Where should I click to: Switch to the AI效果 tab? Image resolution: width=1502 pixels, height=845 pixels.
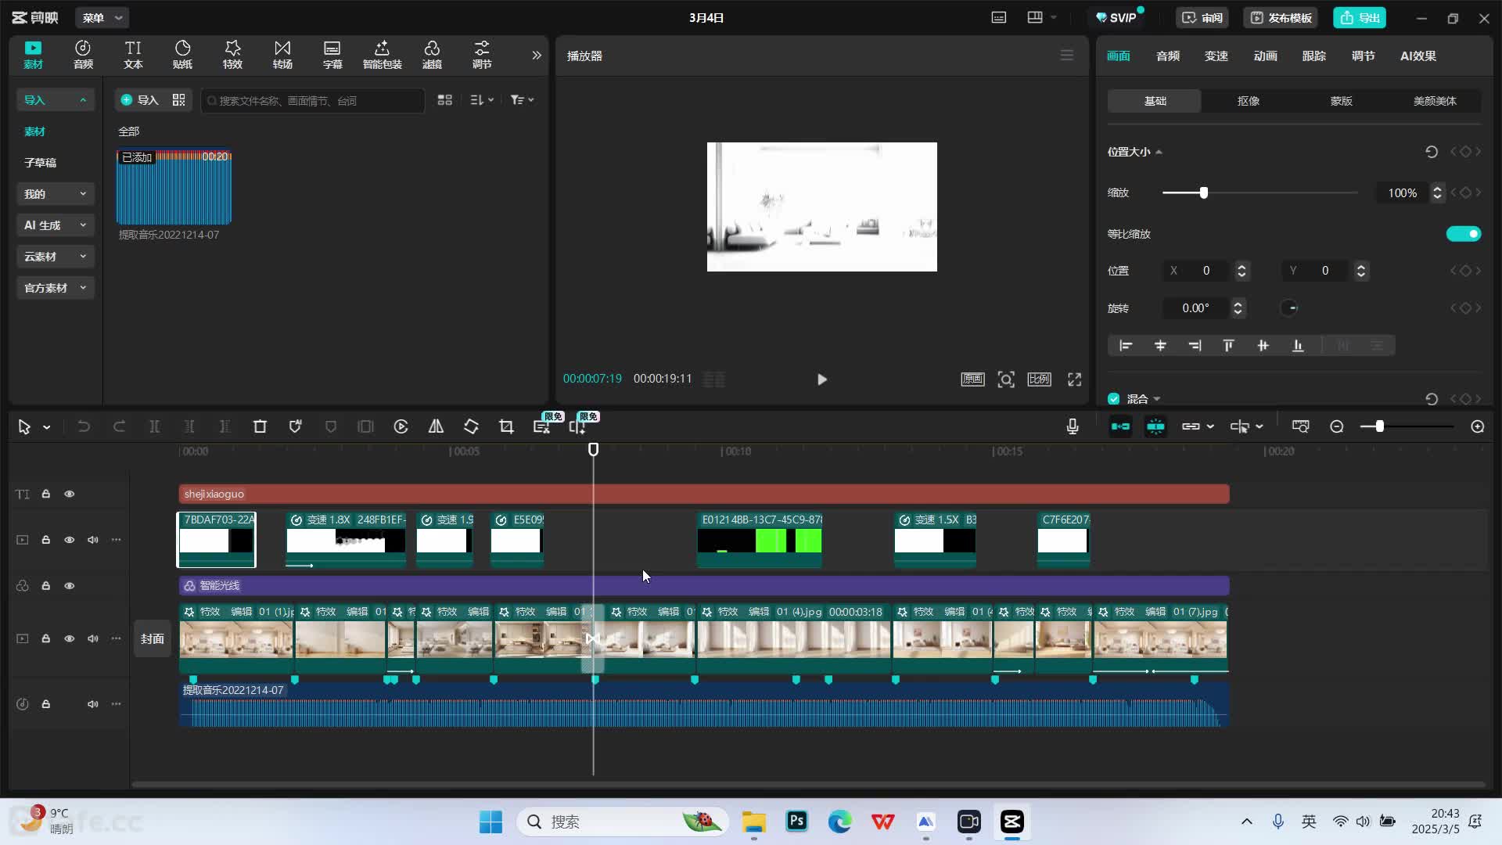[1418, 56]
